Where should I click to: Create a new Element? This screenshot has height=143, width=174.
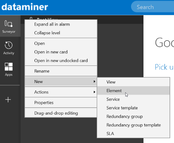pos(133,91)
